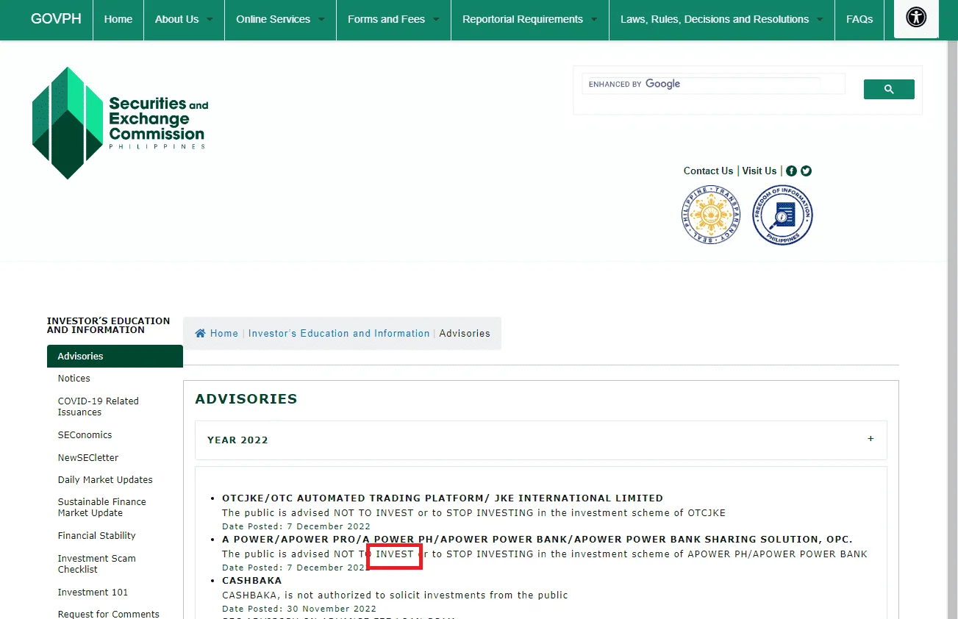Click the Visit Us link

click(759, 171)
